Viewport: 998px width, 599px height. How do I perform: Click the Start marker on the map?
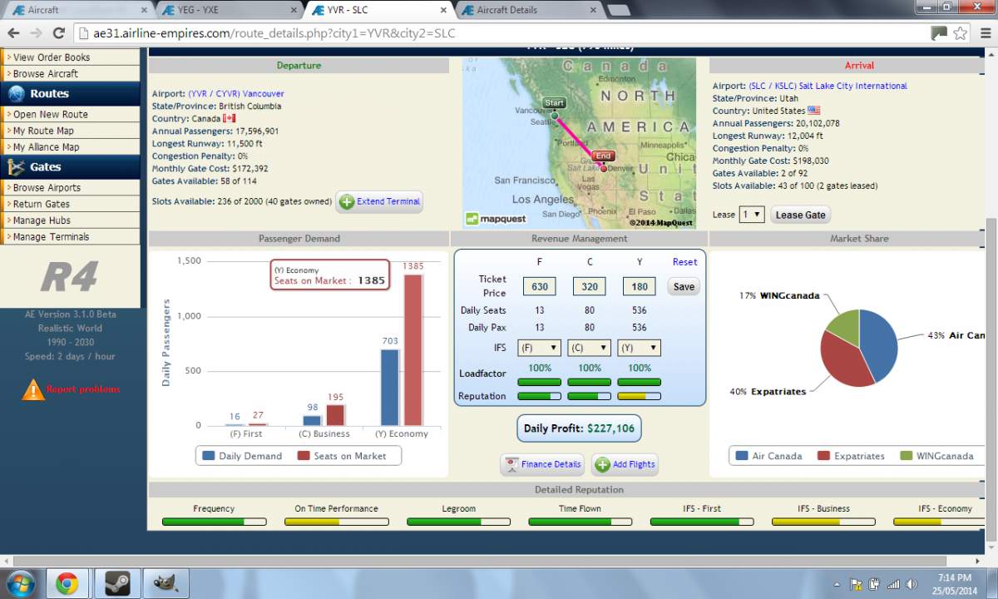click(554, 103)
